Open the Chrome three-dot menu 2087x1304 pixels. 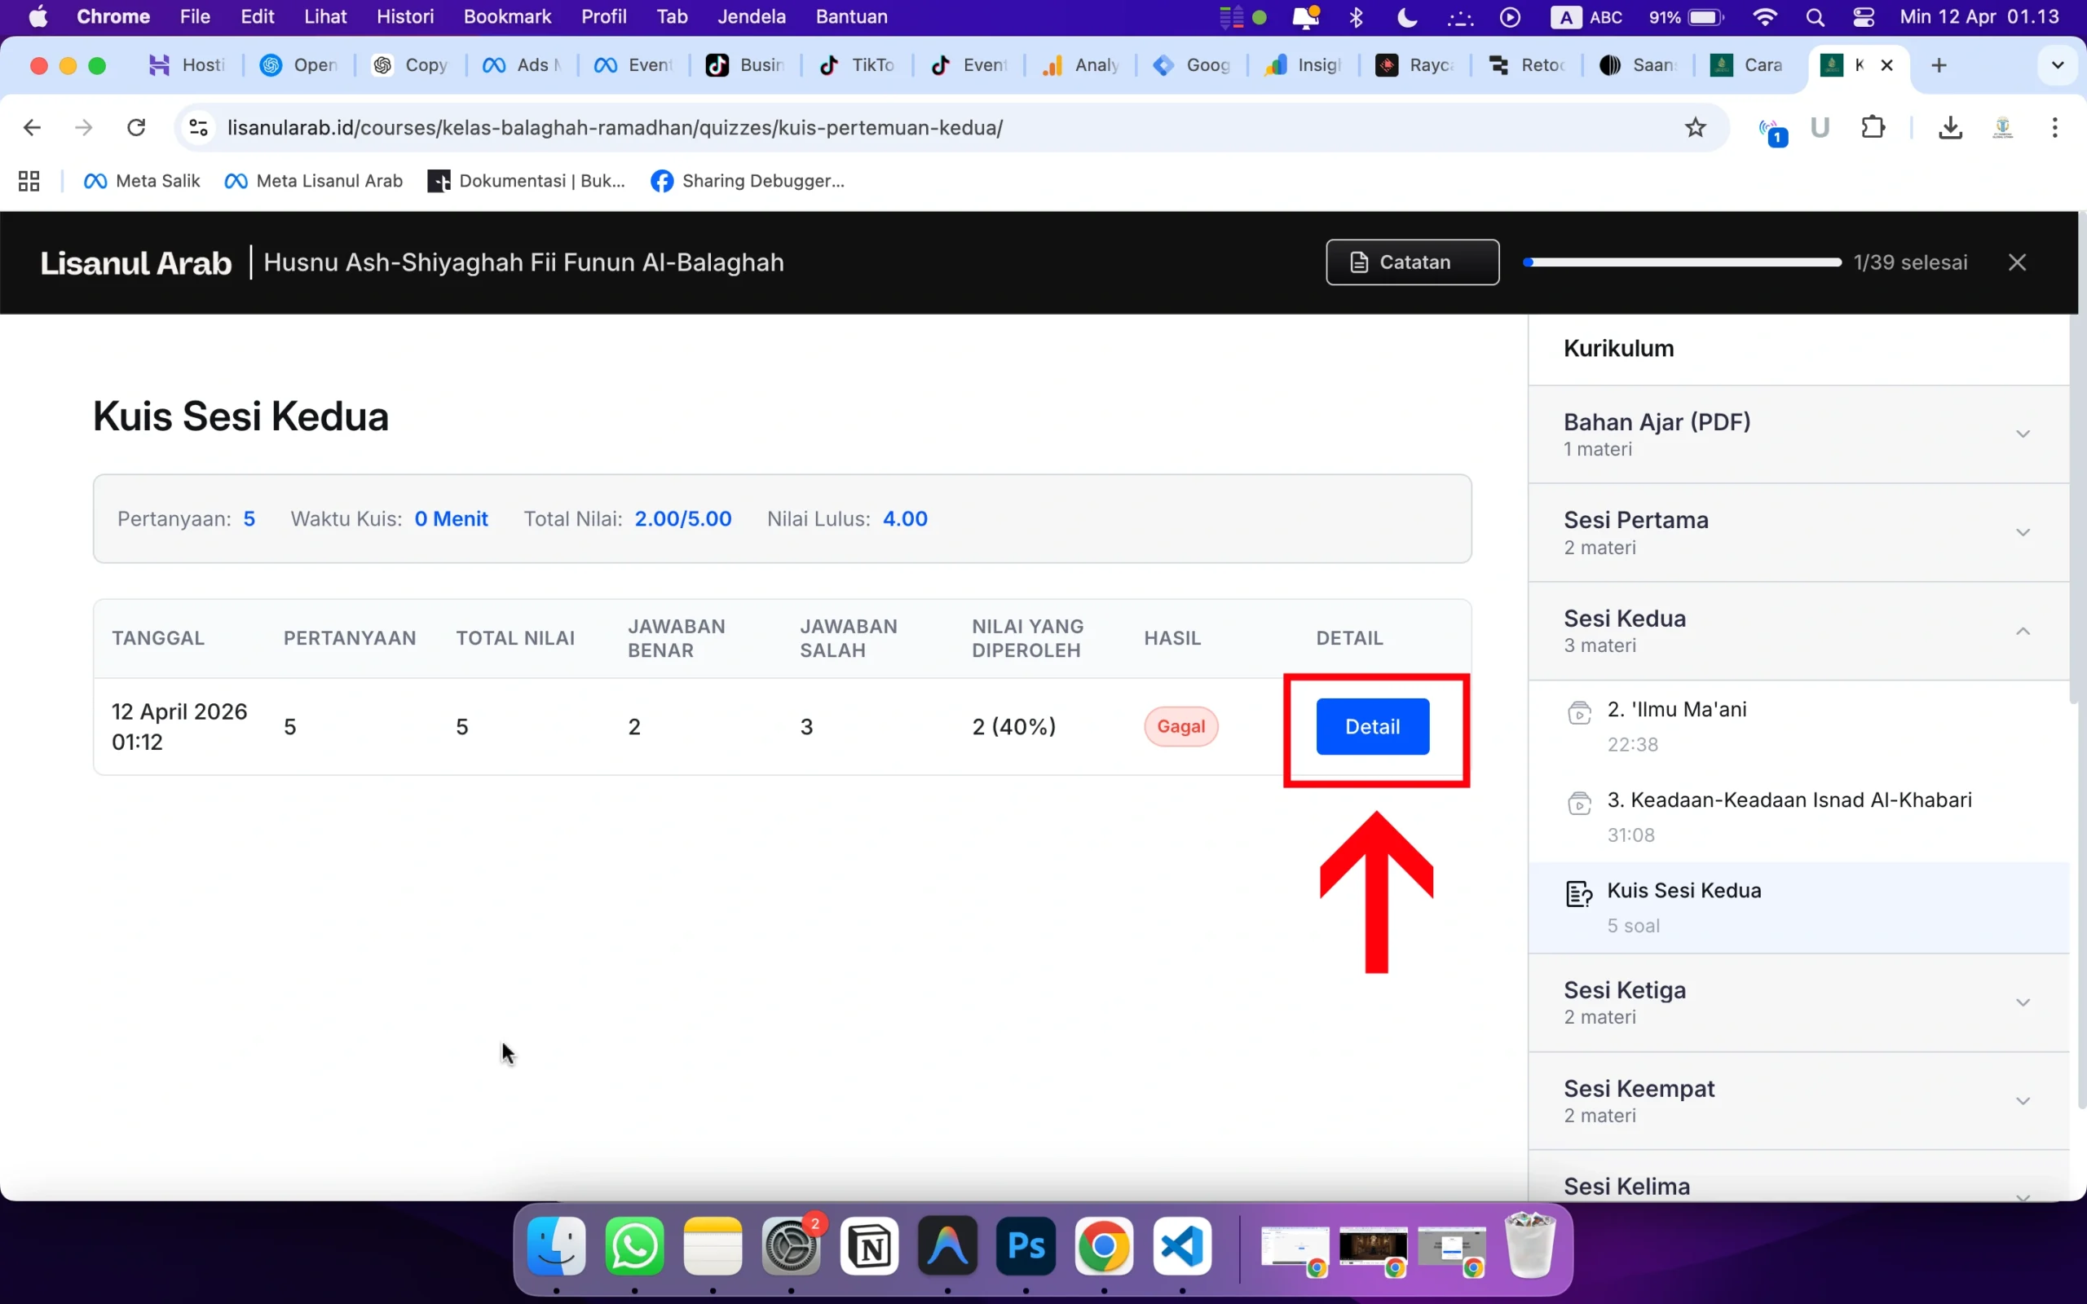2054,128
